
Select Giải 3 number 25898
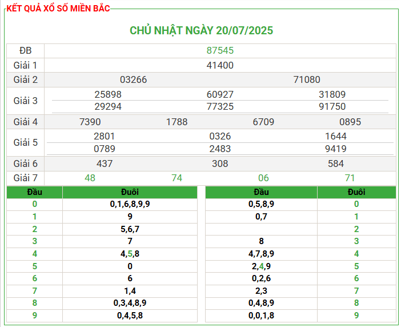[108, 94]
